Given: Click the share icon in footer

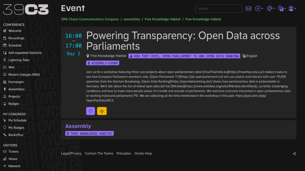Looking at the screenshot, I should 294,153.
